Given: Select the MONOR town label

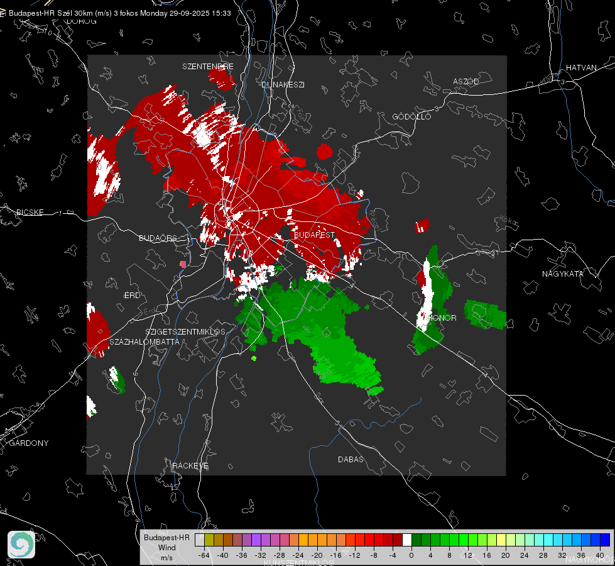Looking at the screenshot, I should 442,318.
